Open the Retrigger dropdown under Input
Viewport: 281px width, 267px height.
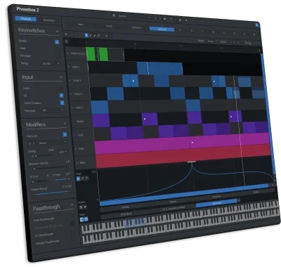pos(53,110)
